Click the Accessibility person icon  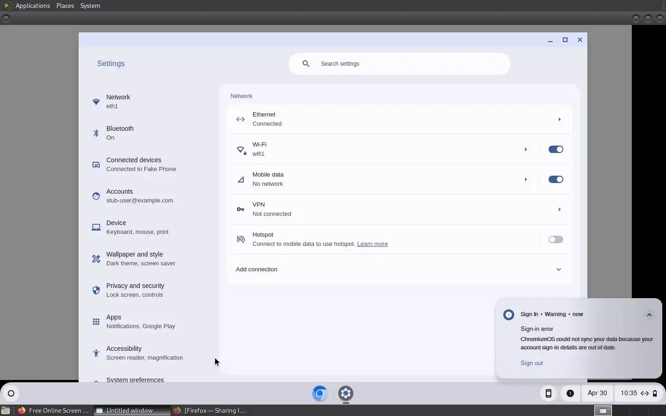click(96, 353)
